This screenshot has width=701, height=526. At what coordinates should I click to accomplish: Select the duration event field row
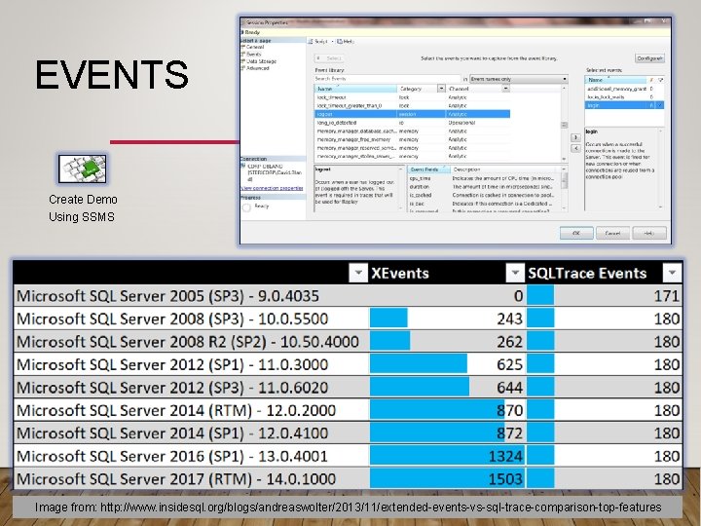click(x=483, y=186)
